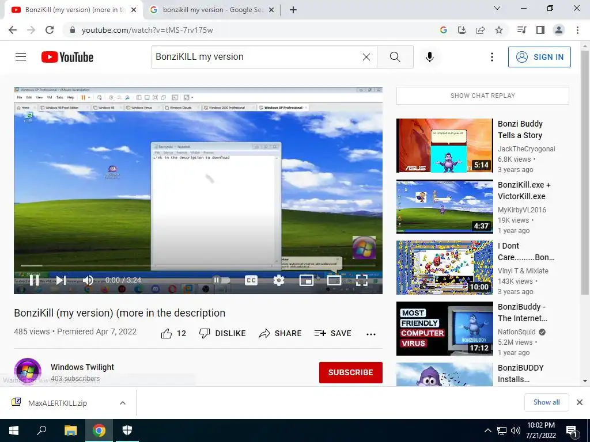Reload the YouTube page

pos(50,30)
